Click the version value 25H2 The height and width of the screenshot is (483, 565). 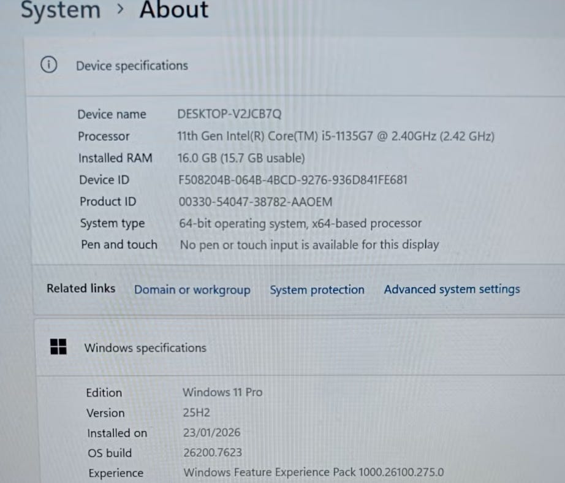(x=196, y=413)
